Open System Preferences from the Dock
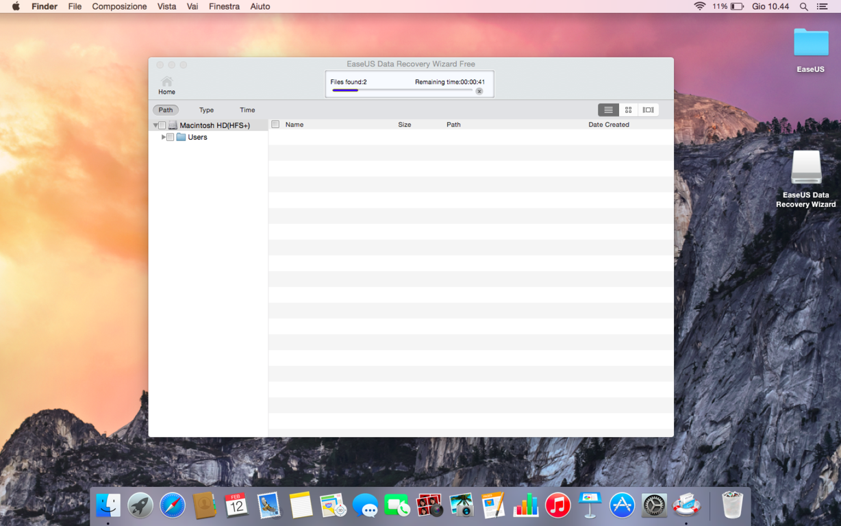 654,505
